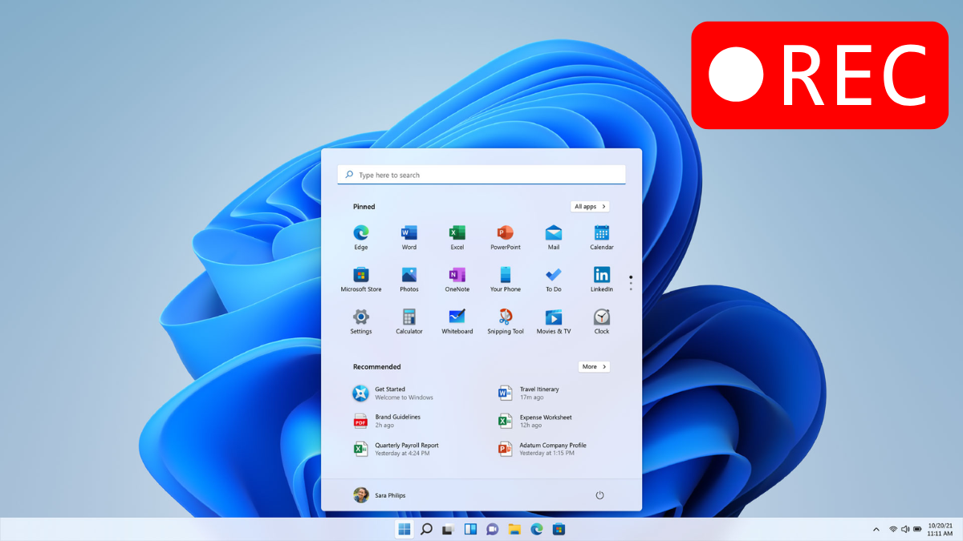963x541 pixels.
Task: Click the Windows Start button in taskbar
Action: [404, 529]
